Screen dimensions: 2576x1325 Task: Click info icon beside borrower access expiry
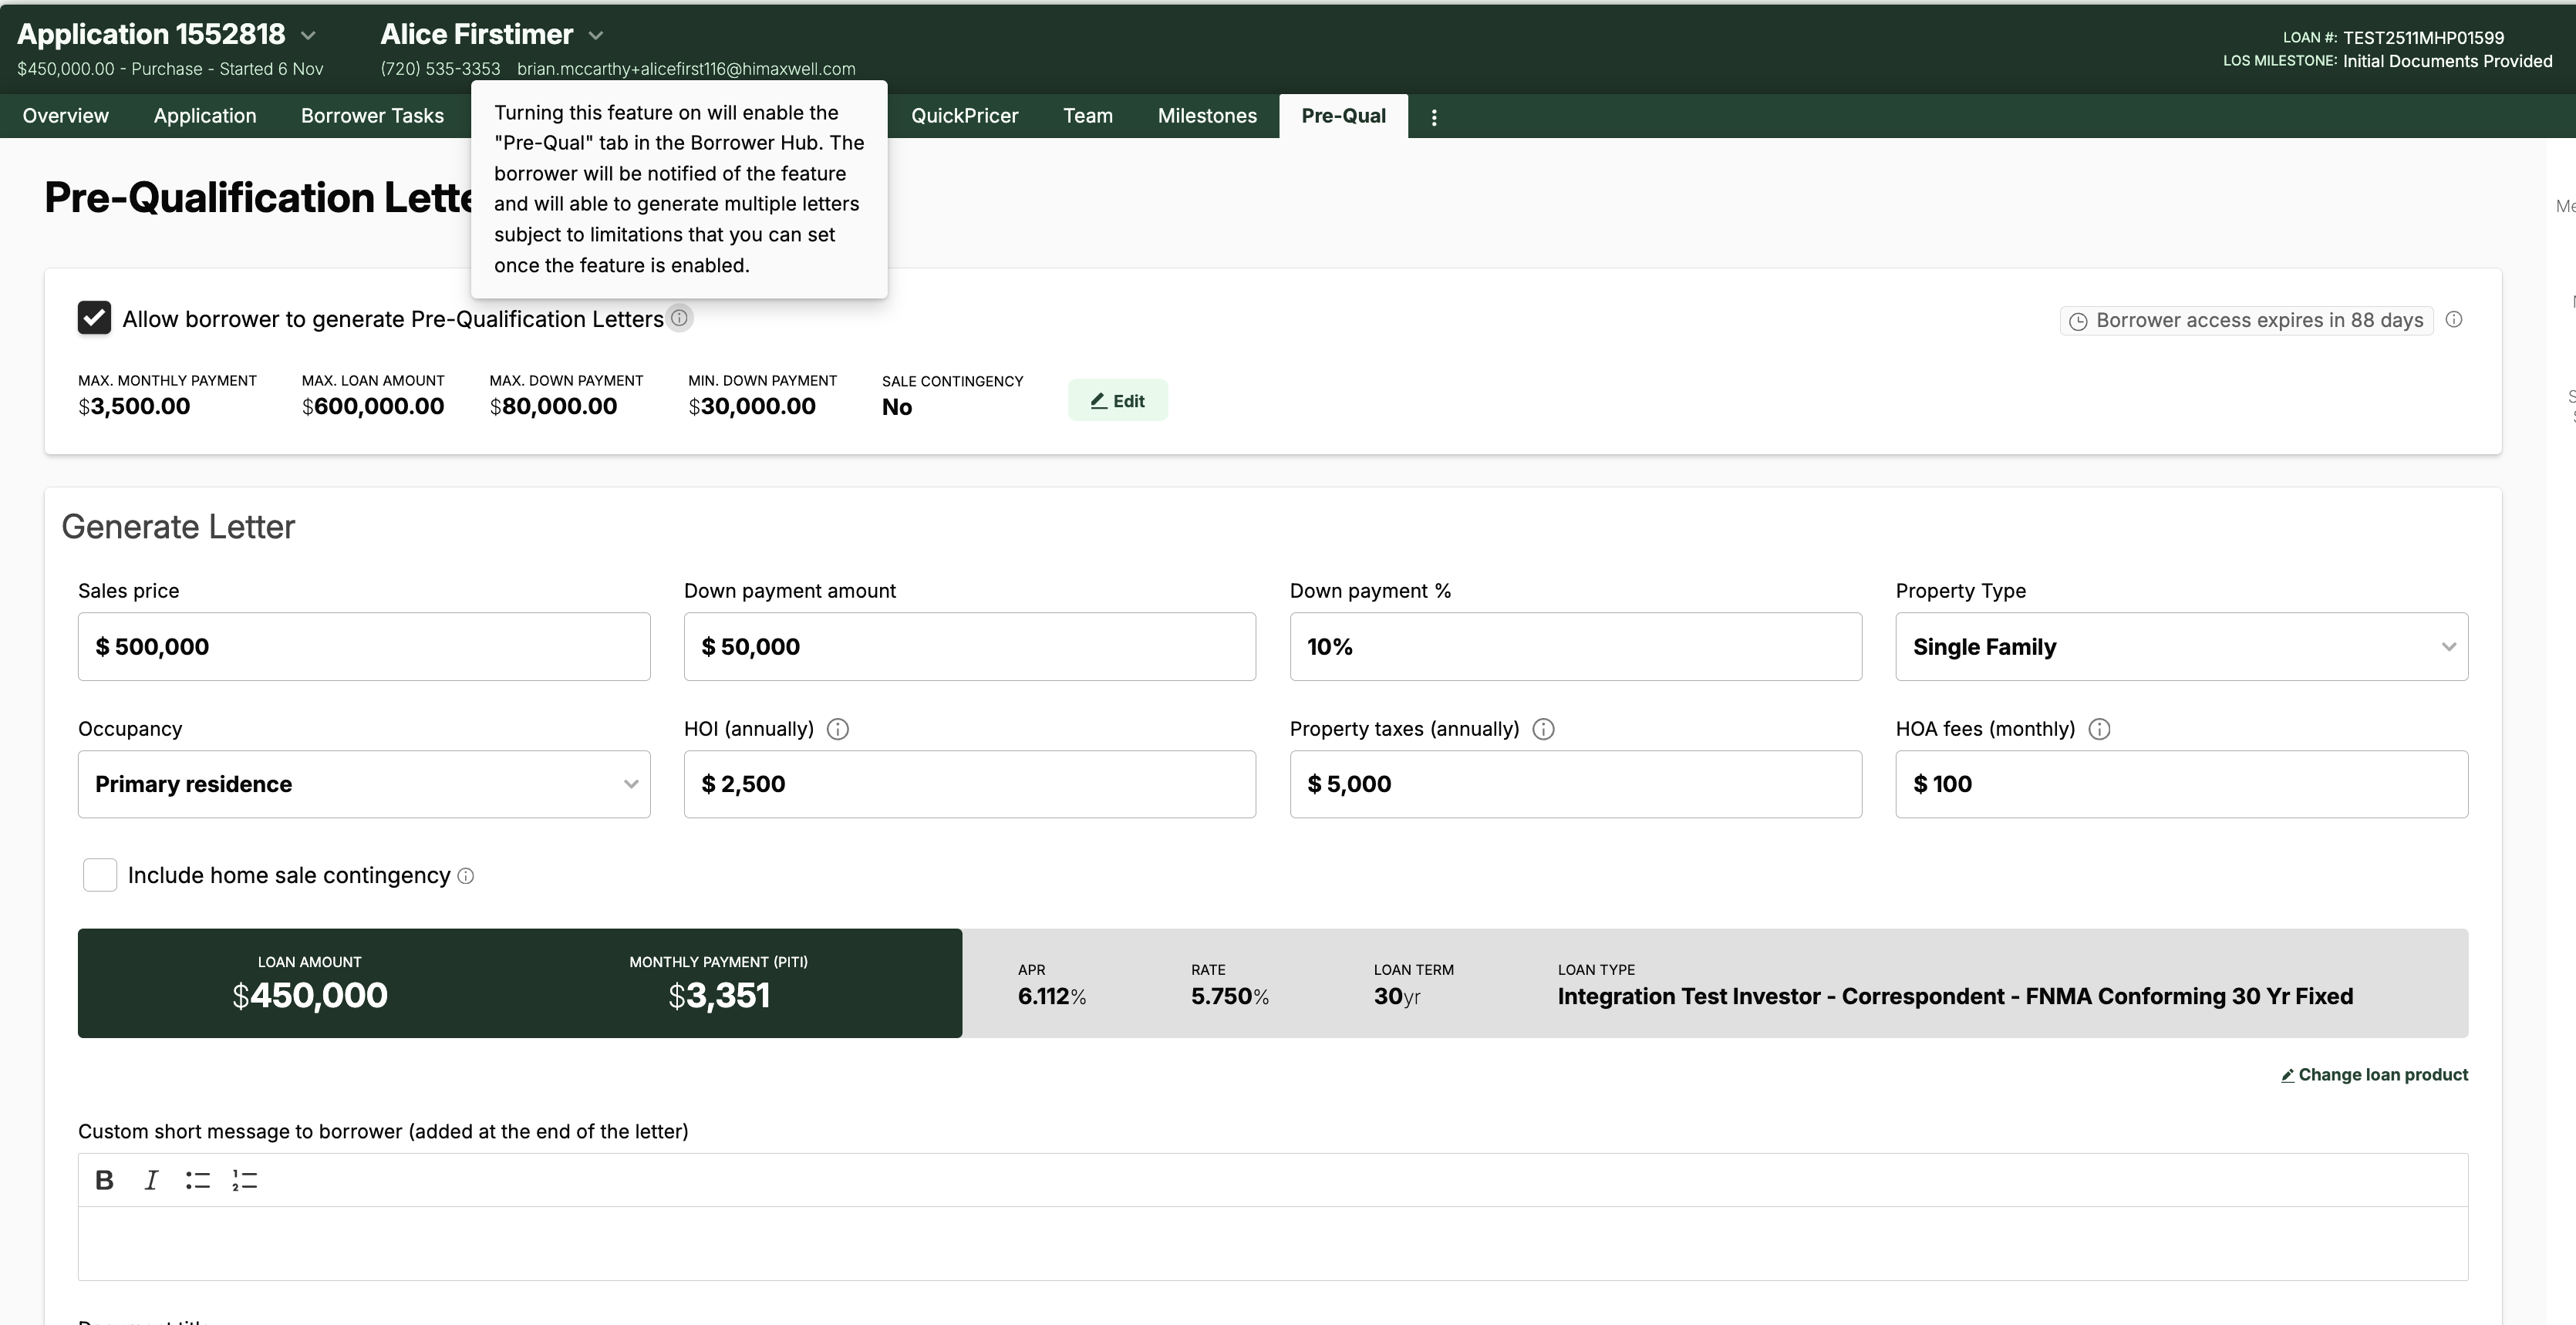(2454, 320)
